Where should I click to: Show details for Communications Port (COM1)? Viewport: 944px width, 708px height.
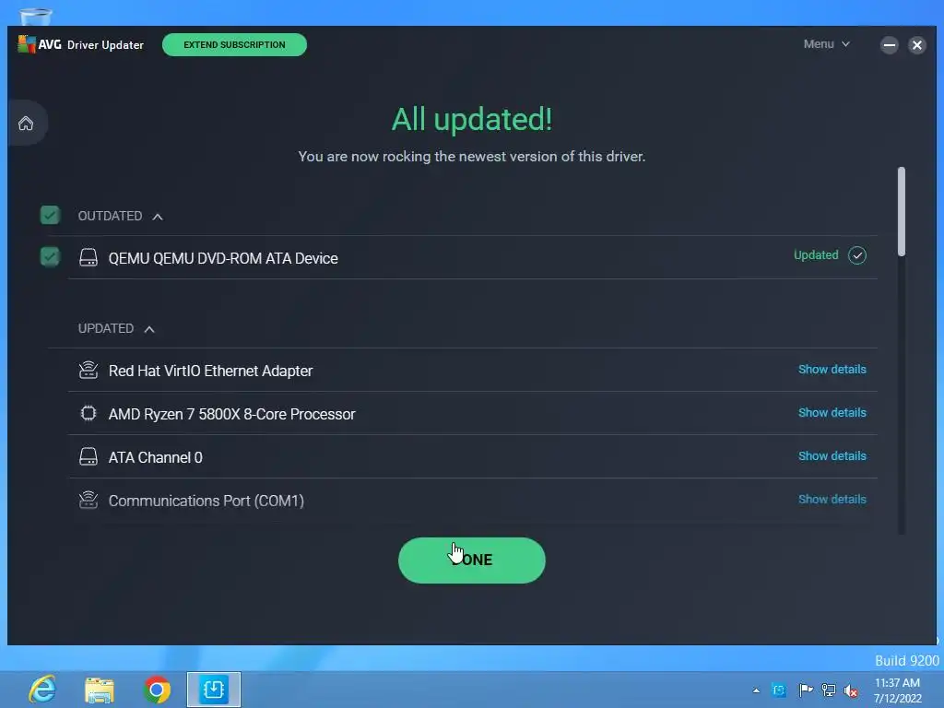click(832, 499)
